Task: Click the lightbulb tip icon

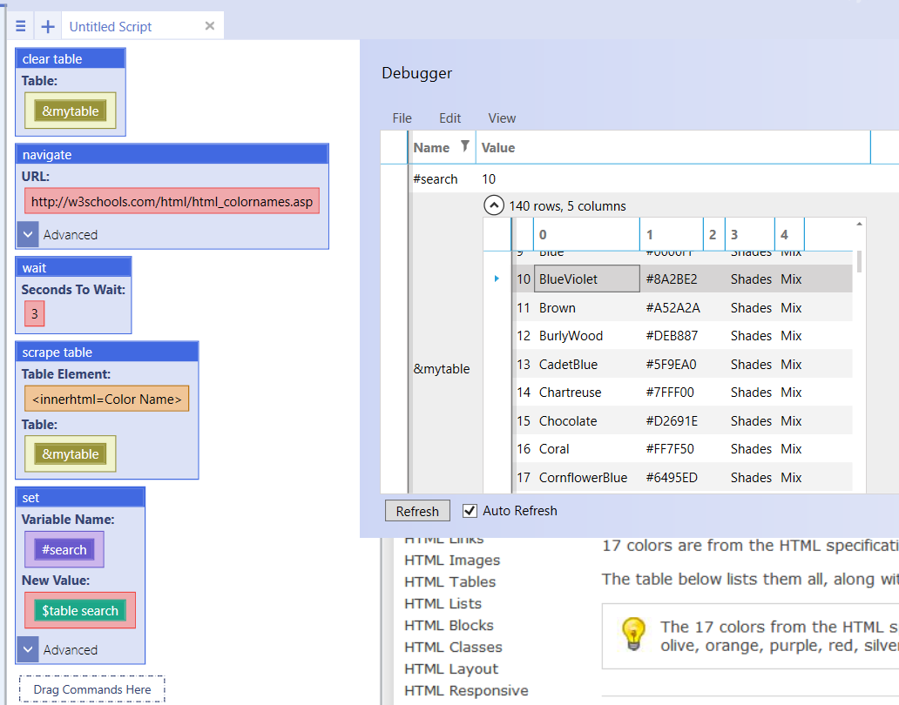Action: 633,634
